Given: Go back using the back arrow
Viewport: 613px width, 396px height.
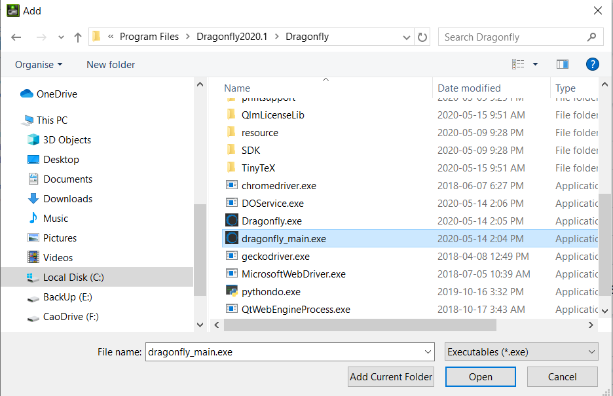Looking at the screenshot, I should click(x=16, y=37).
